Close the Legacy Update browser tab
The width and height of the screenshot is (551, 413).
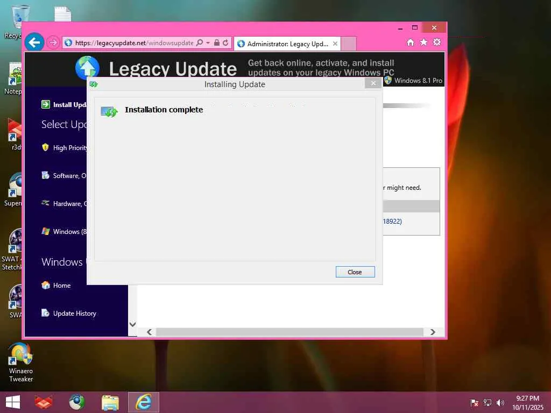[x=335, y=44]
